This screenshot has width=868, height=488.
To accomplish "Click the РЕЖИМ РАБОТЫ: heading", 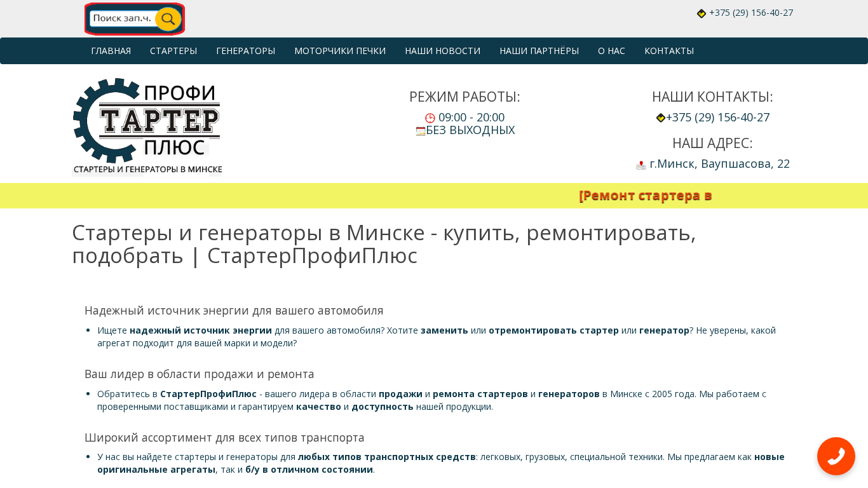I will point(465,97).
